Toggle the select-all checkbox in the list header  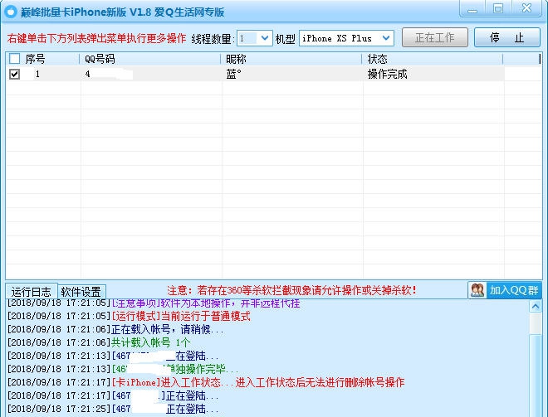(14, 59)
